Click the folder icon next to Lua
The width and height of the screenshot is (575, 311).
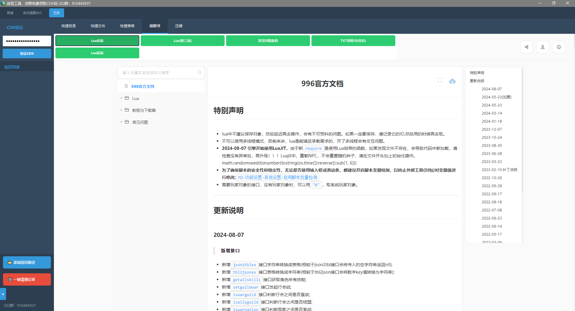tap(127, 98)
